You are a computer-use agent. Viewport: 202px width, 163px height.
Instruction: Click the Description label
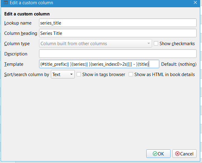pyautogui.click(x=16, y=54)
